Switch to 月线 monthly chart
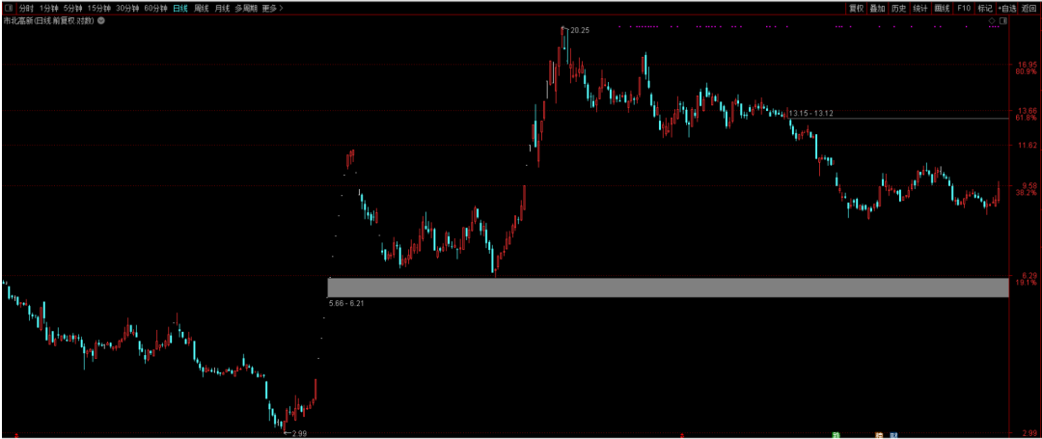This screenshot has width=1042, height=439. click(222, 9)
